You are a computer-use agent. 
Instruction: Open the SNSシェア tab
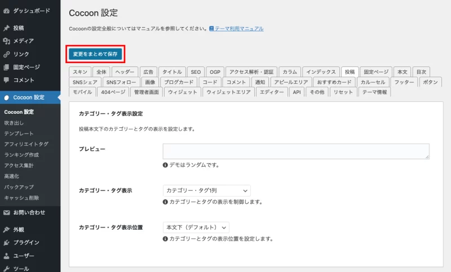(85, 82)
